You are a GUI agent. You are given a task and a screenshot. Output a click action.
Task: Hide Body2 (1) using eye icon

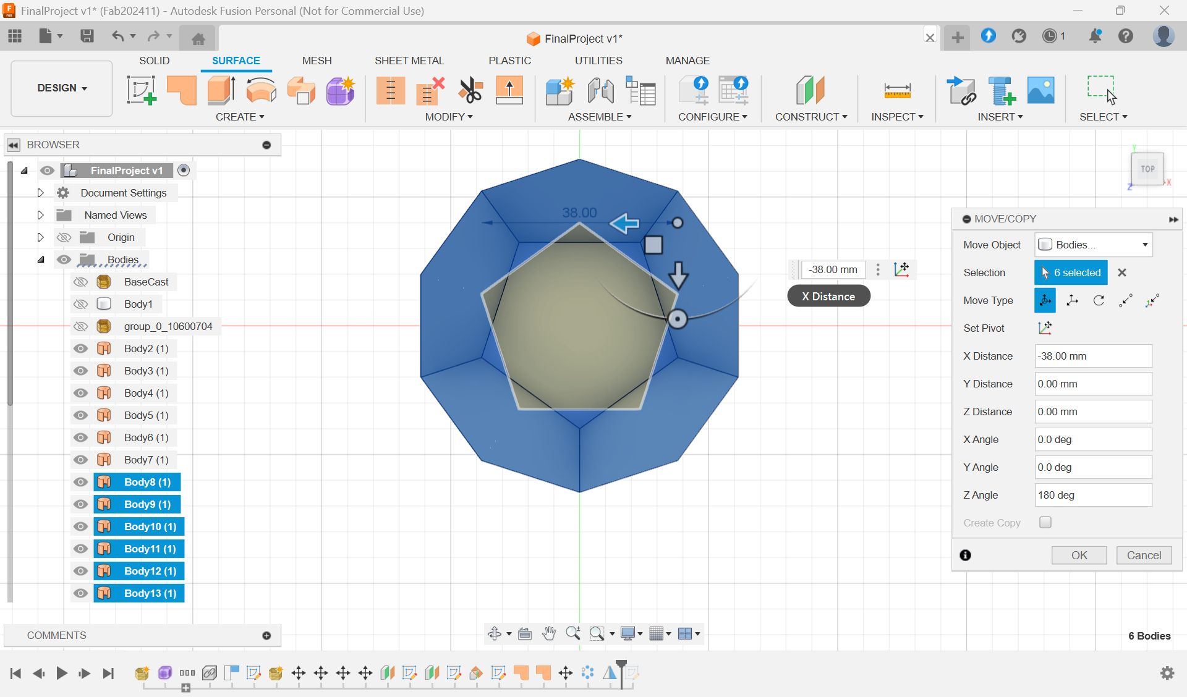point(80,348)
